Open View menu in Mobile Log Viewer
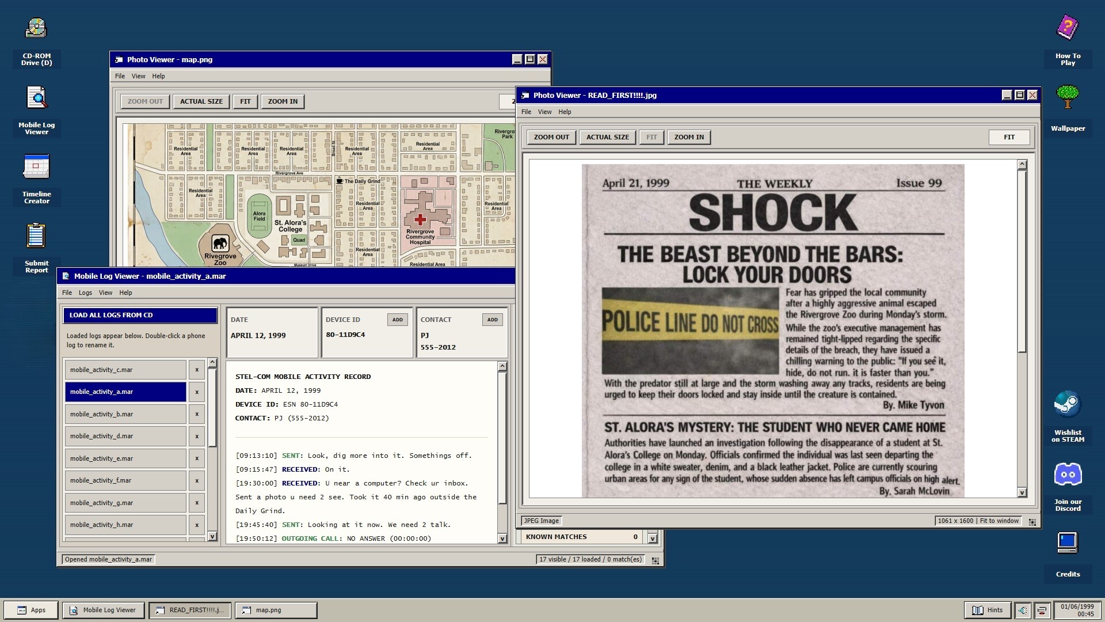The image size is (1105, 622). (x=105, y=293)
